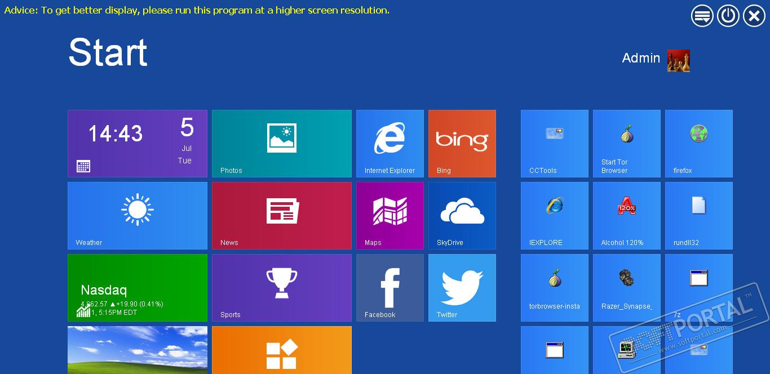The width and height of the screenshot is (770, 374).
Task: Open the Bing tile
Action: (x=462, y=144)
